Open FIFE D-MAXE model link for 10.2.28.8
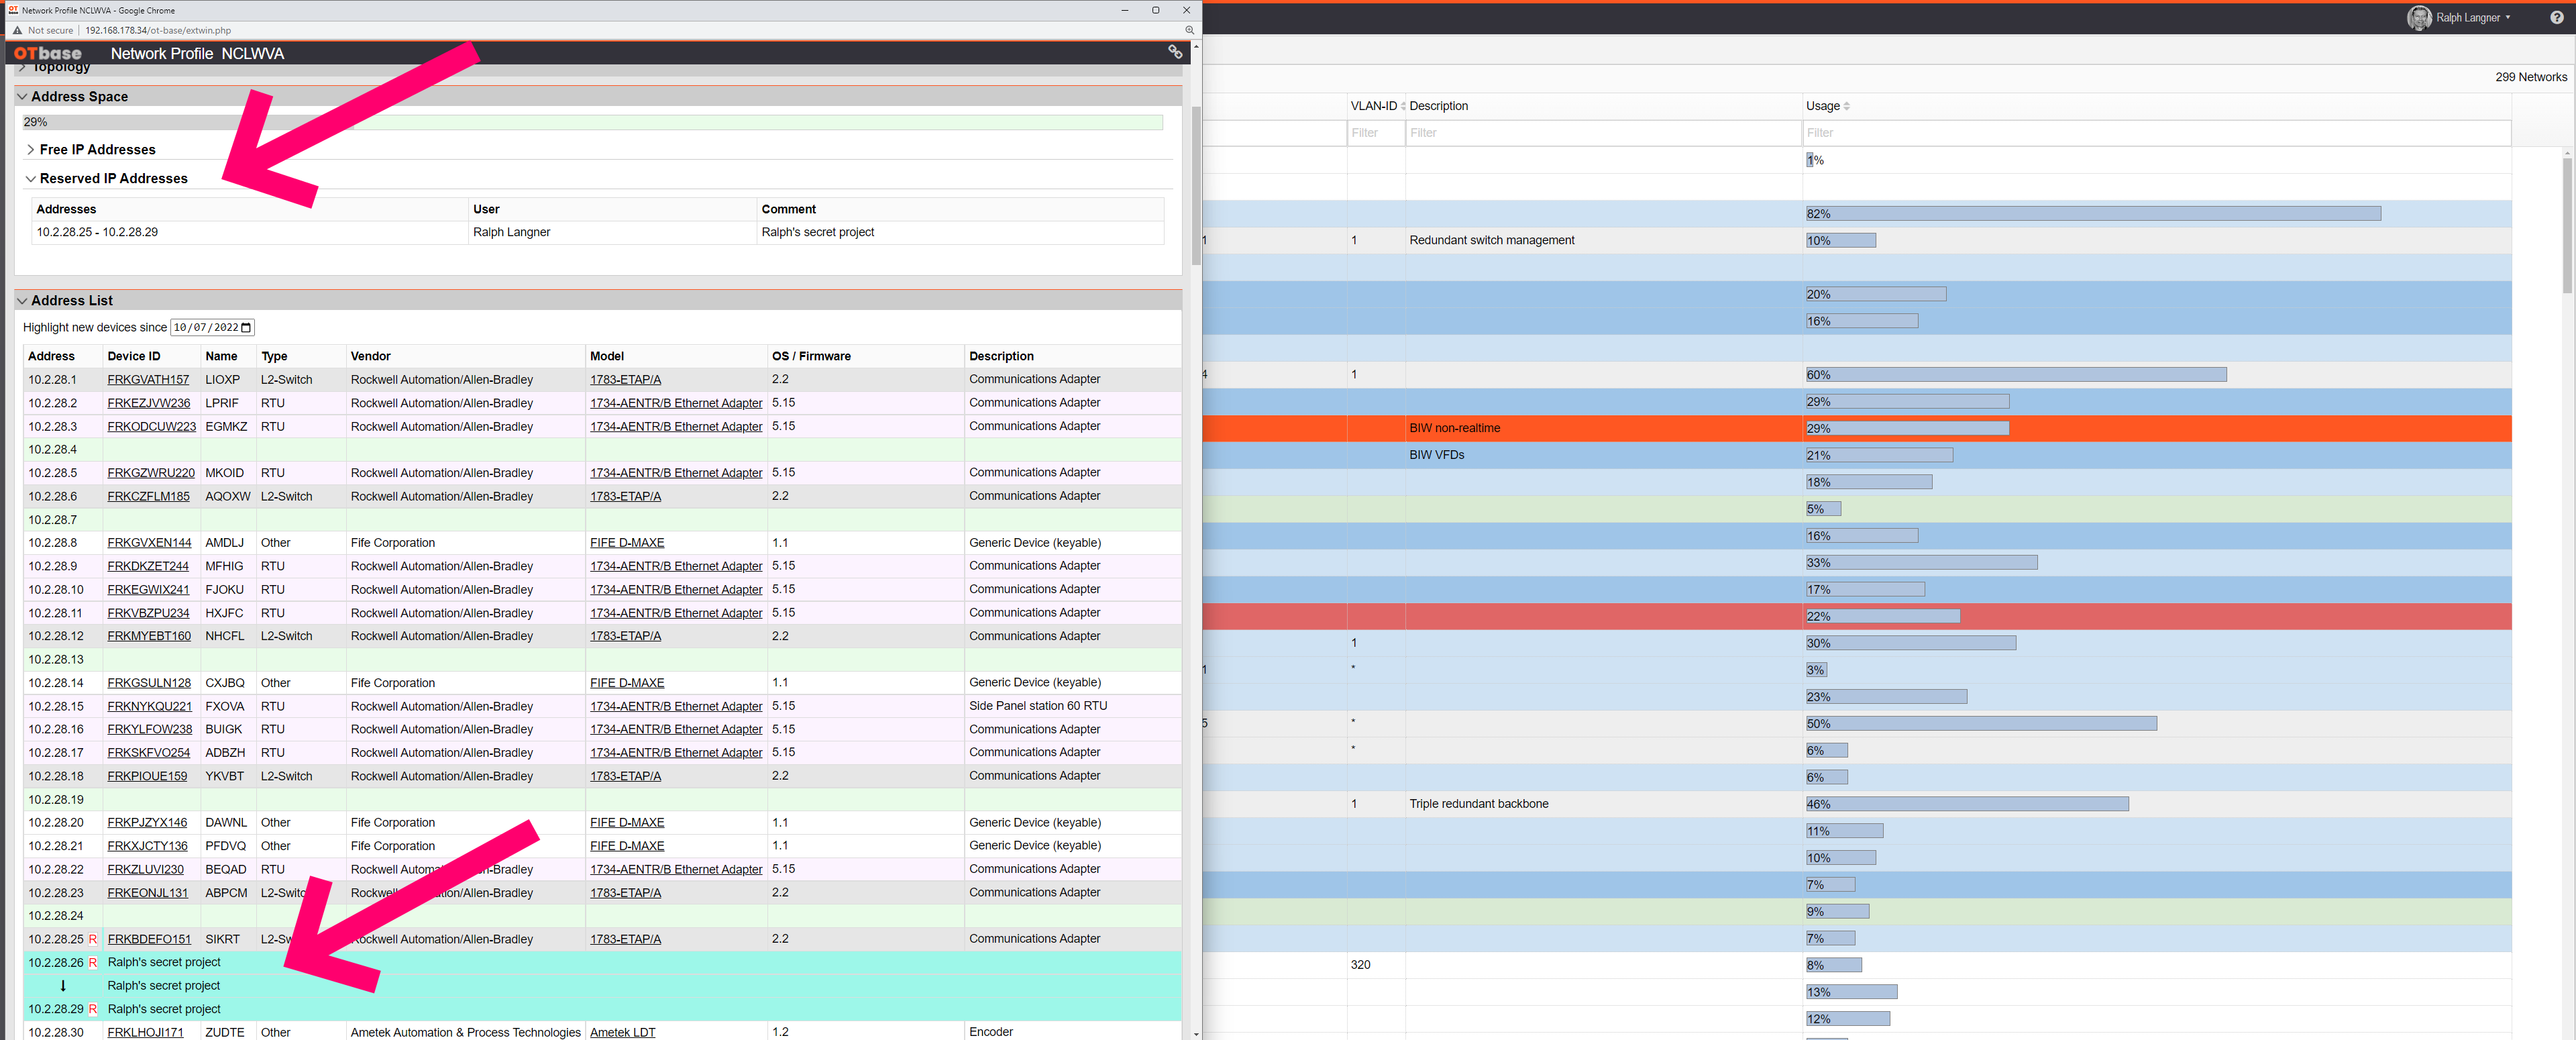This screenshot has width=2576, height=1040. [x=626, y=543]
